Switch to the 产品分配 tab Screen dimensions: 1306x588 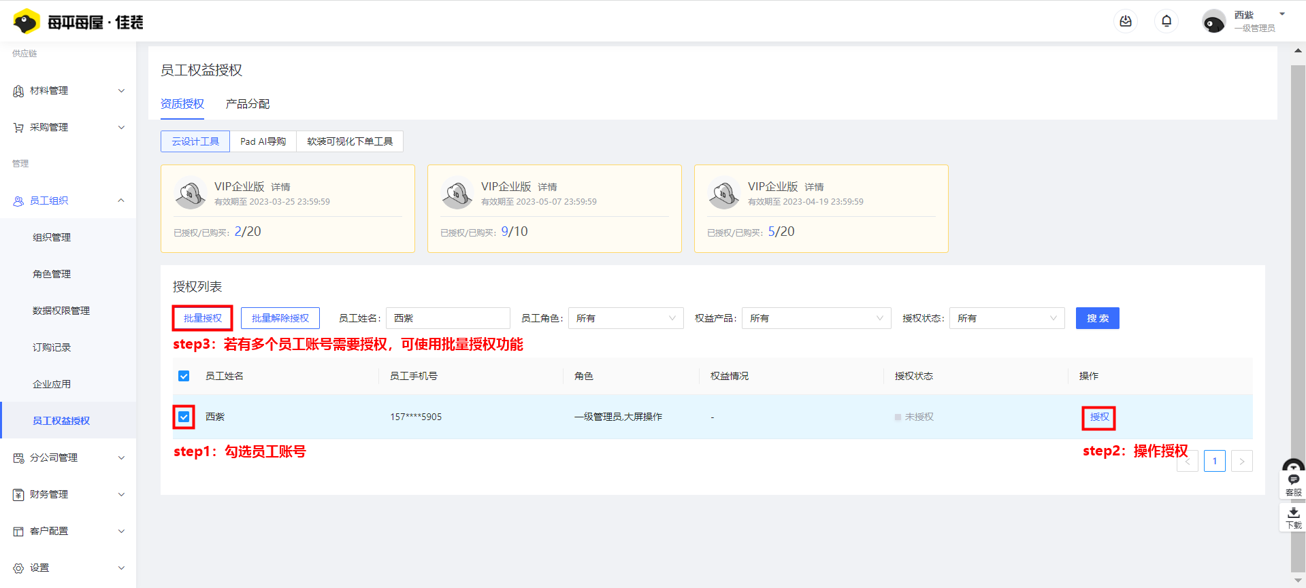248,104
